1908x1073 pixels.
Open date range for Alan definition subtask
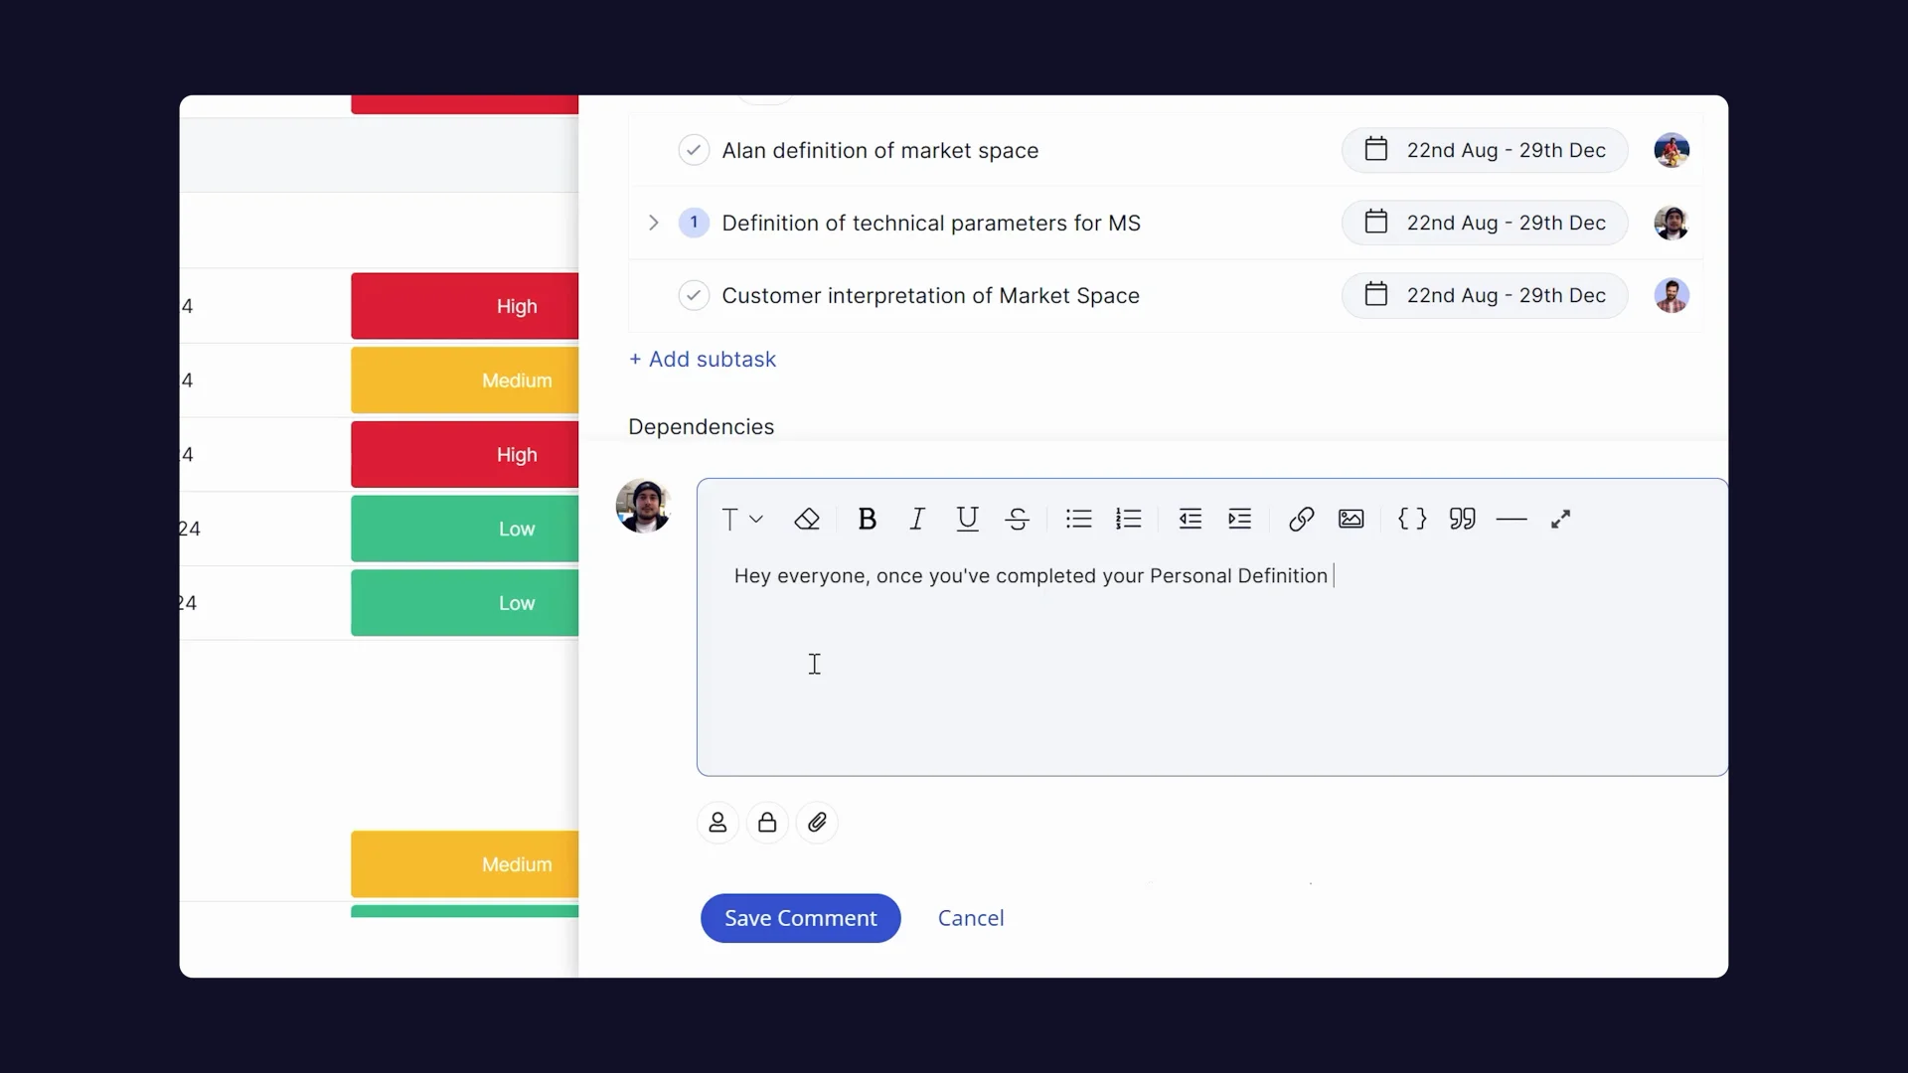[x=1485, y=150]
